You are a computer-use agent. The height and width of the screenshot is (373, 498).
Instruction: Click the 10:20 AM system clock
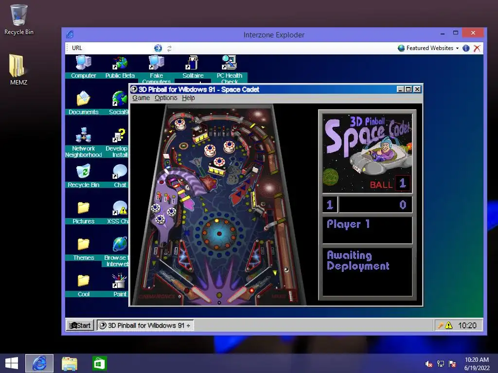pyautogui.click(x=477, y=363)
